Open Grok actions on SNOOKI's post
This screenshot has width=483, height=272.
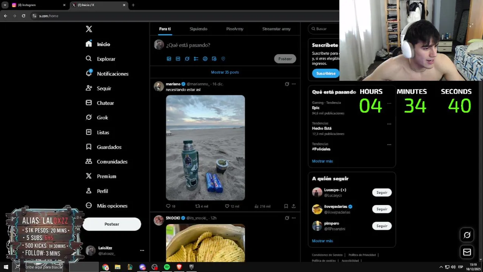click(287, 218)
